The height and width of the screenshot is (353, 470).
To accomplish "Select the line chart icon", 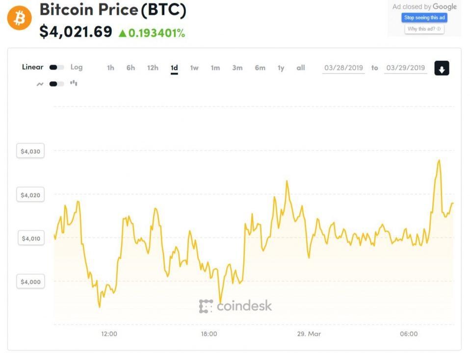I will coord(40,84).
